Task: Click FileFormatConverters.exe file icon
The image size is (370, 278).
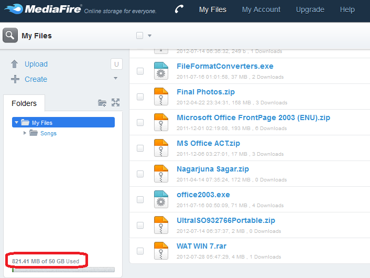Action: click(x=161, y=71)
